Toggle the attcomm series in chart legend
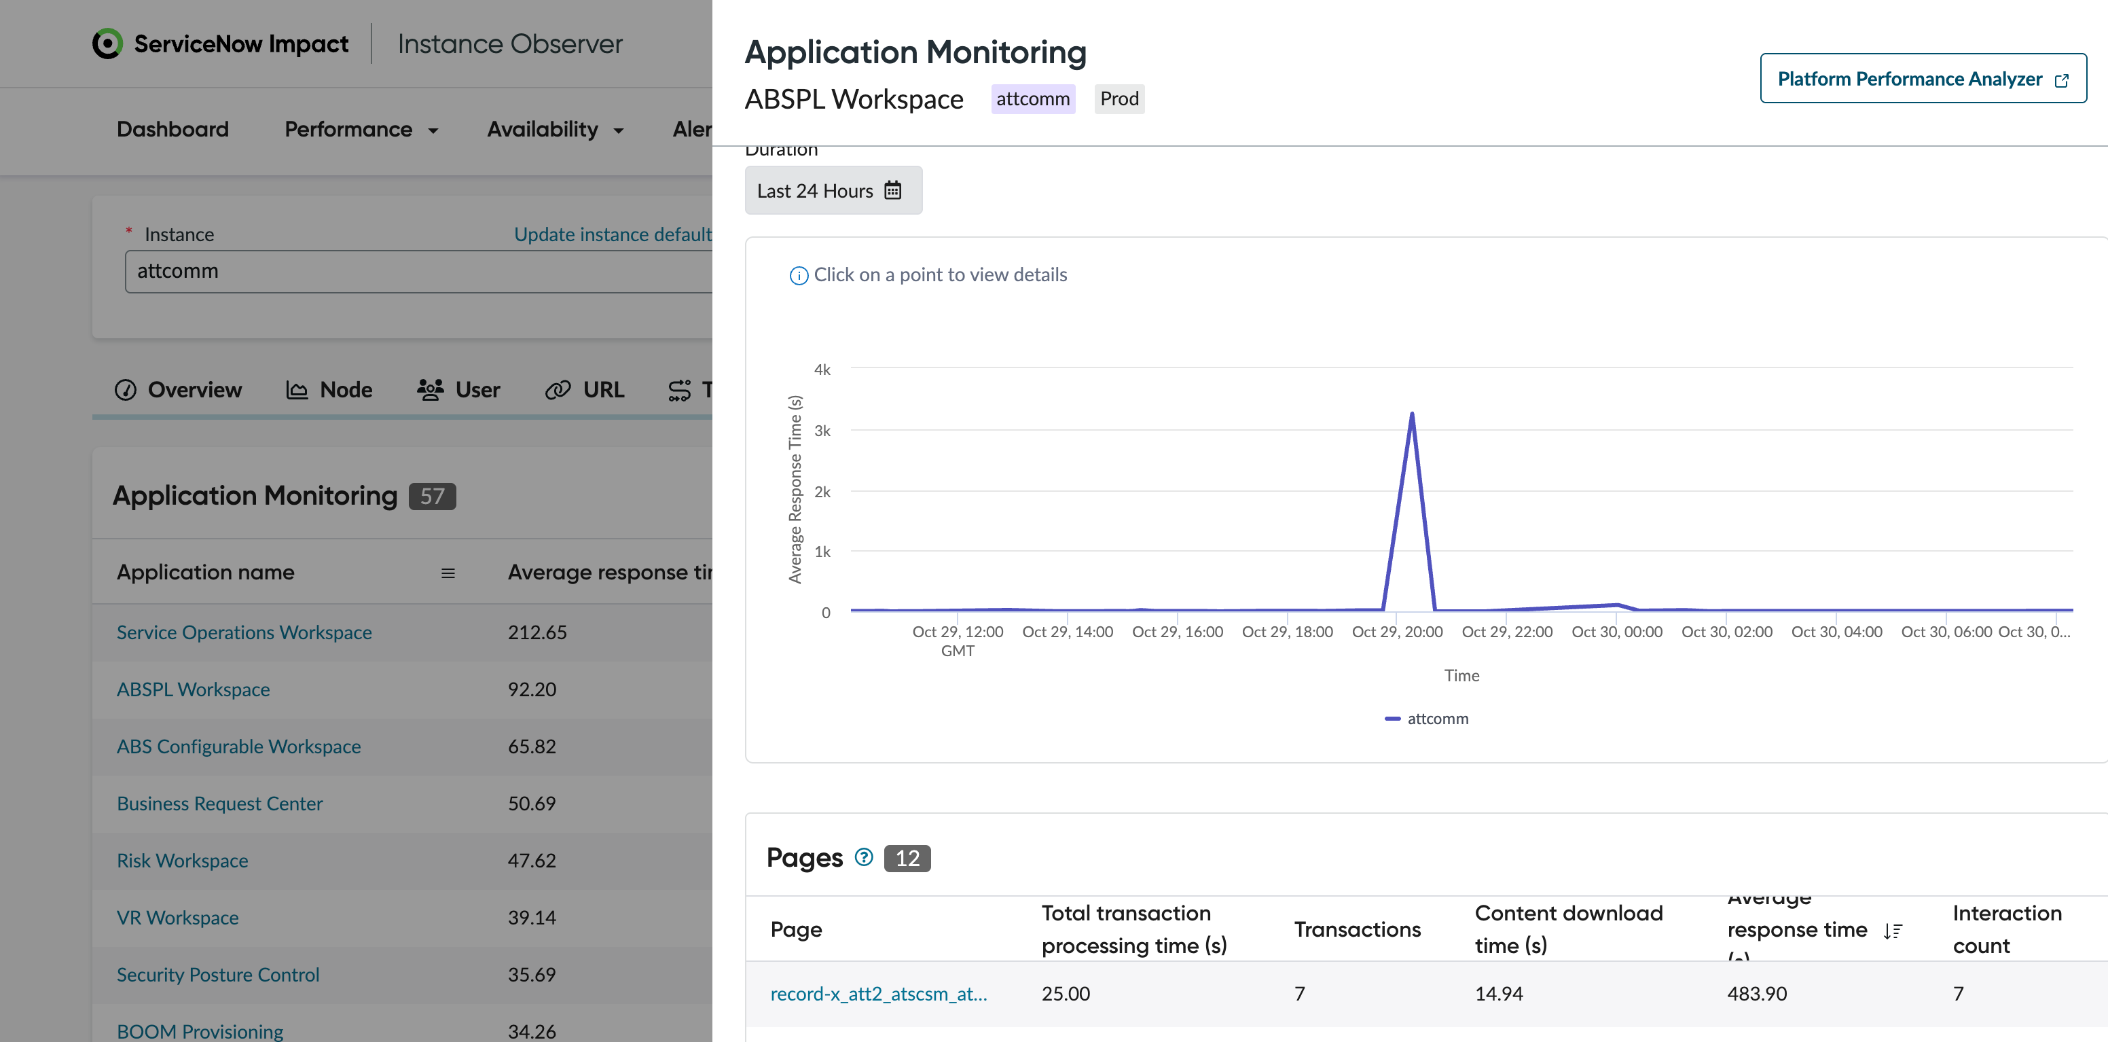Image resolution: width=2108 pixels, height=1042 pixels. 1425,719
